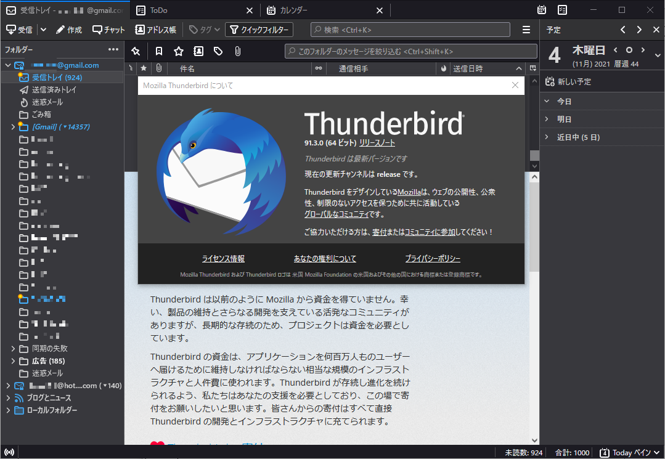Open the 受信 button dropdown arrow

click(x=43, y=29)
